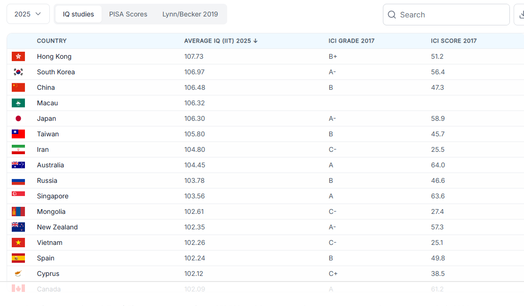524x306 pixels.
Task: Click South Korea's ICI score 56.4
Action: pos(438,72)
